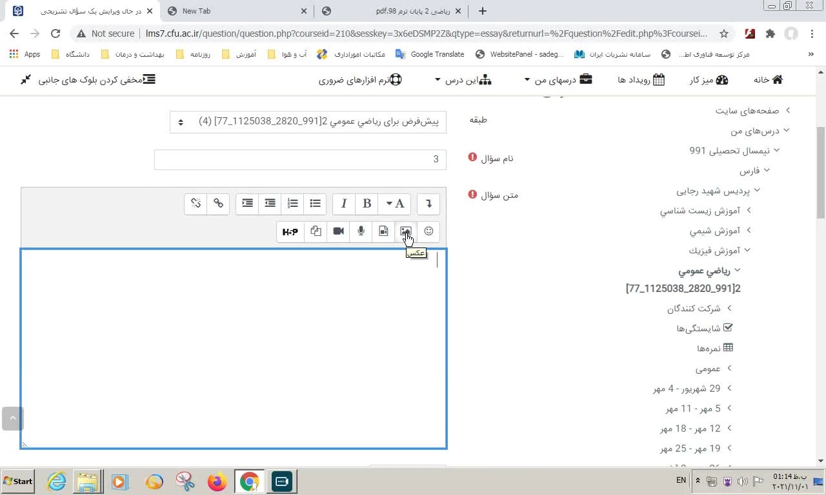Open the question category dropdown
The image size is (826, 495).
(308, 122)
